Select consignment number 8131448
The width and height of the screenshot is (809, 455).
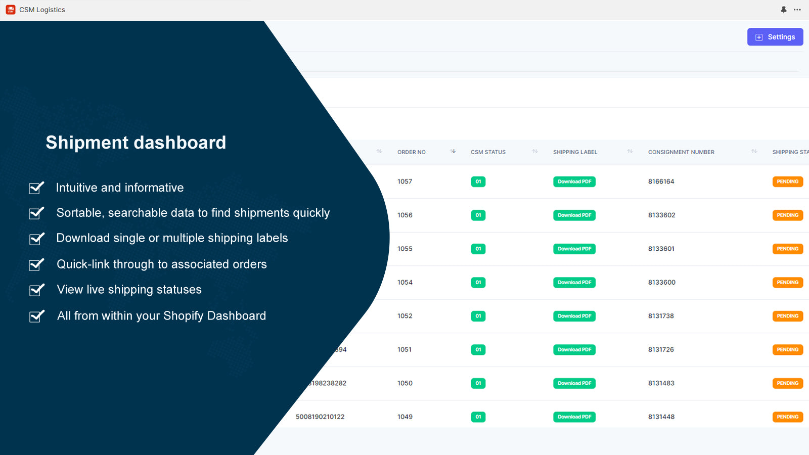coord(661,417)
